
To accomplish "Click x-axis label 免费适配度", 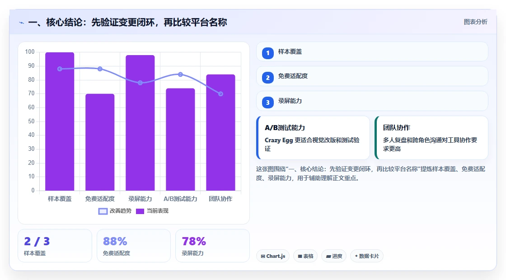I will [x=100, y=199].
